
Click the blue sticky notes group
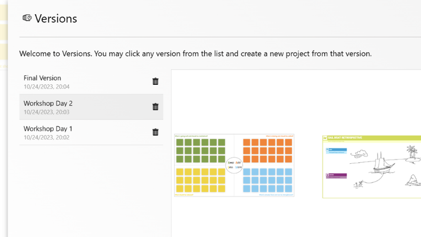[x=268, y=180]
